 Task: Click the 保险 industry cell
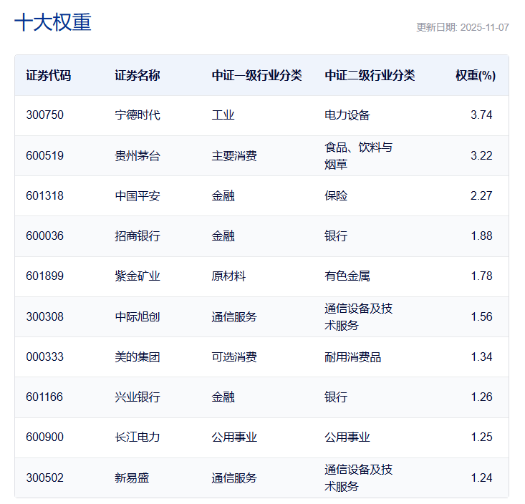[x=336, y=196]
